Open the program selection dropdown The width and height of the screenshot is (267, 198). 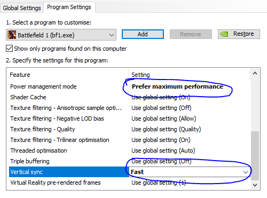61,35
